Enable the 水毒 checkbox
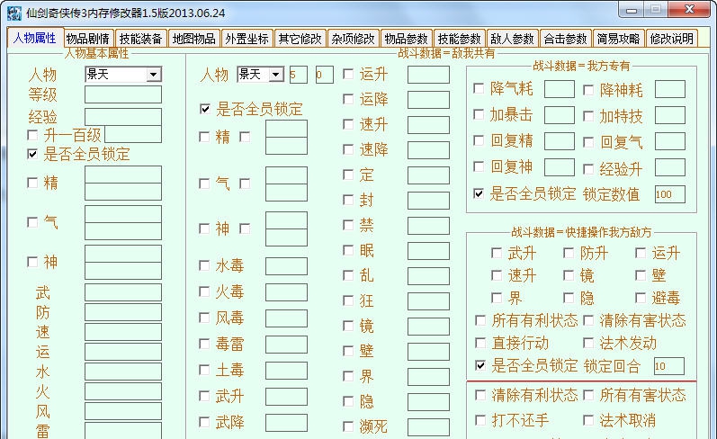This screenshot has height=439, width=717. pyautogui.click(x=204, y=265)
